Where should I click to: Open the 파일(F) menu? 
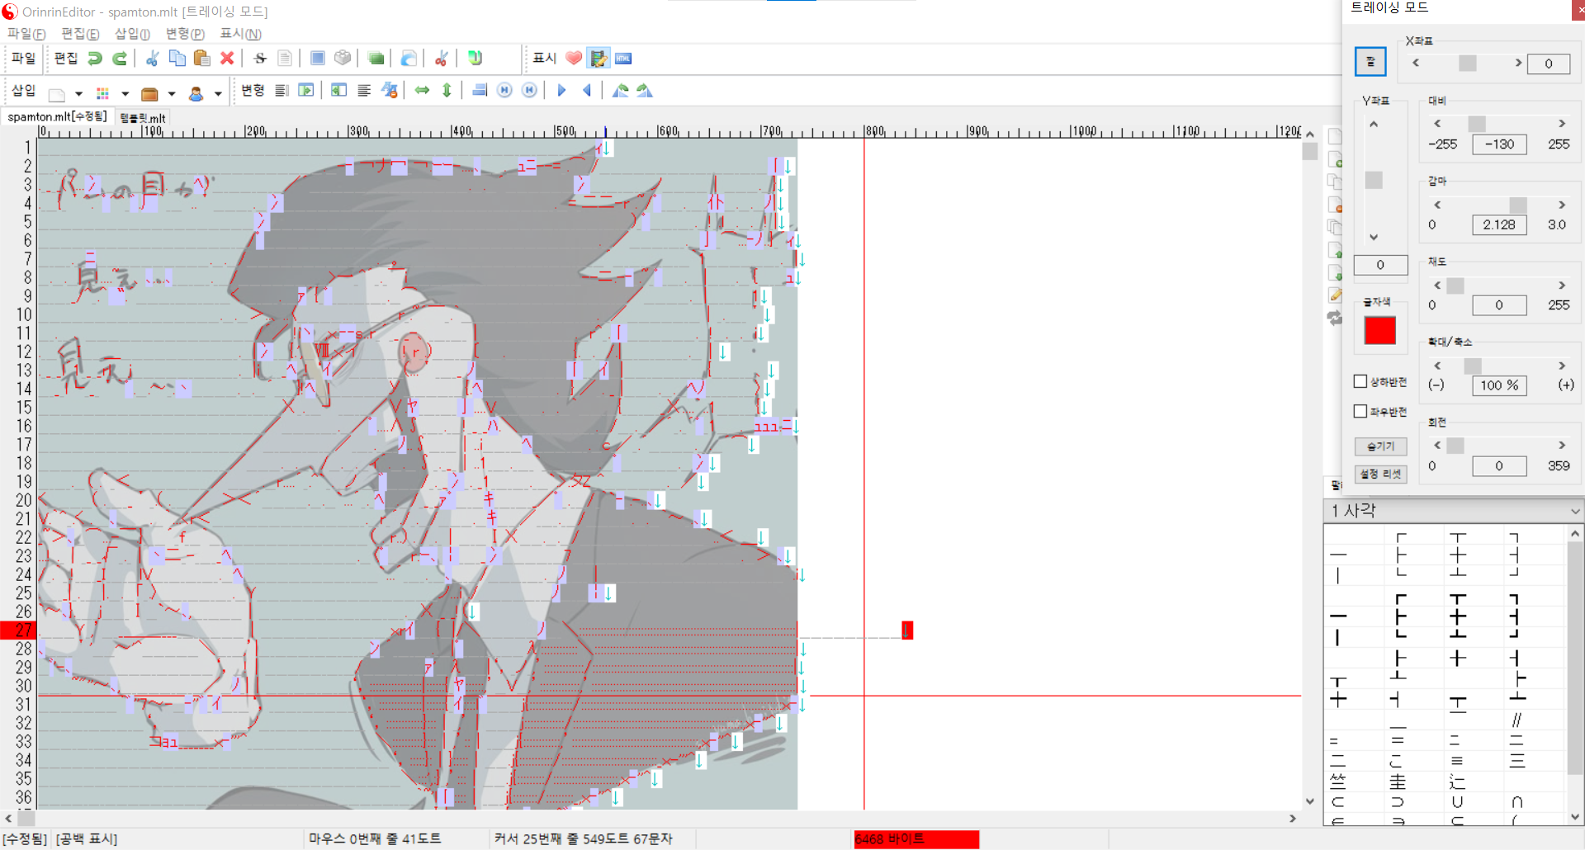click(26, 34)
